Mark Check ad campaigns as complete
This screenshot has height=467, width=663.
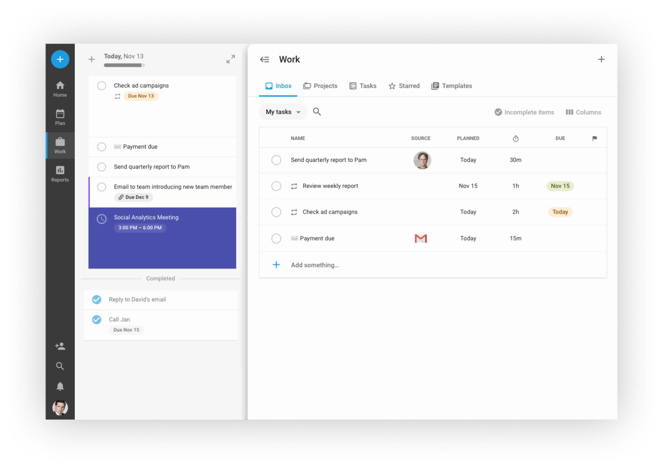tap(101, 86)
